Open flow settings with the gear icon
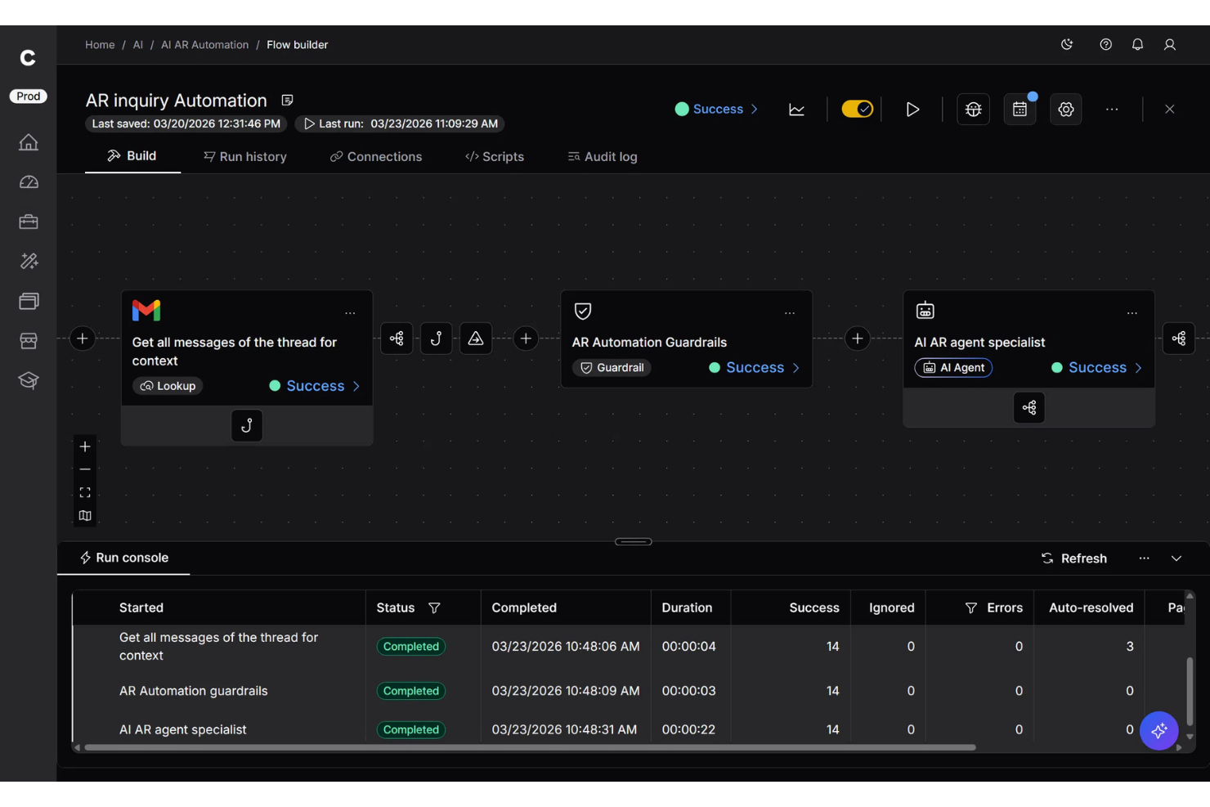The width and height of the screenshot is (1210, 807). point(1065,109)
